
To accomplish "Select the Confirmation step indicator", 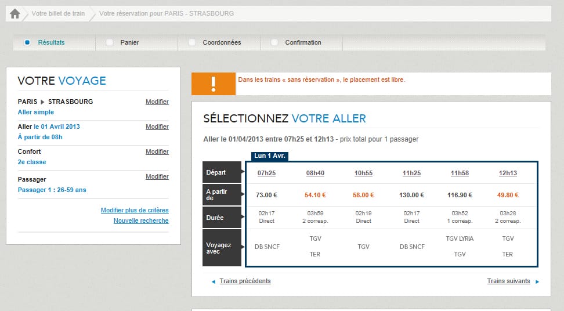I will coord(274,42).
